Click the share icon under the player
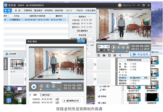The image size is (163, 112). 120,55
